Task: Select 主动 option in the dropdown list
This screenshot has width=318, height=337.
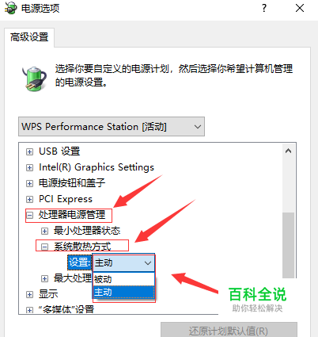Action: pyautogui.click(x=123, y=292)
